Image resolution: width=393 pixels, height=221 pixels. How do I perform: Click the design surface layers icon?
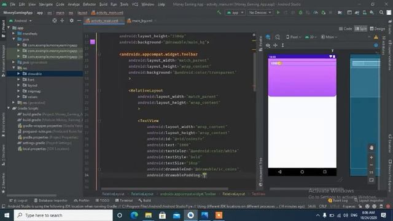click(268, 37)
